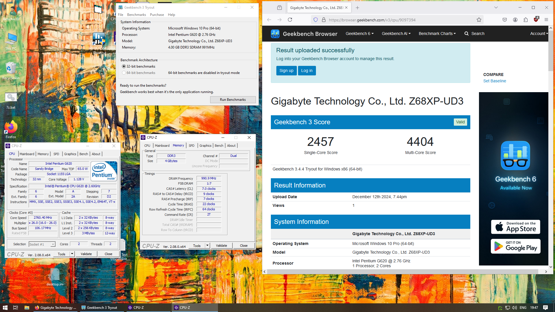Click the Sign up button
Screen dimensions: 555x312
286,70
